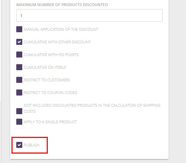Select the 'Cumulative With Fid Points' label
Screen dimensions: 186x163
(51, 55)
